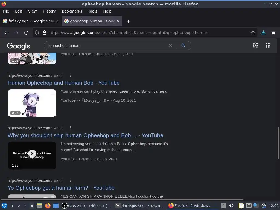
Task: Launch Firefox from the taskbar quick launcher
Action: pyautogui.click(x=48, y=206)
